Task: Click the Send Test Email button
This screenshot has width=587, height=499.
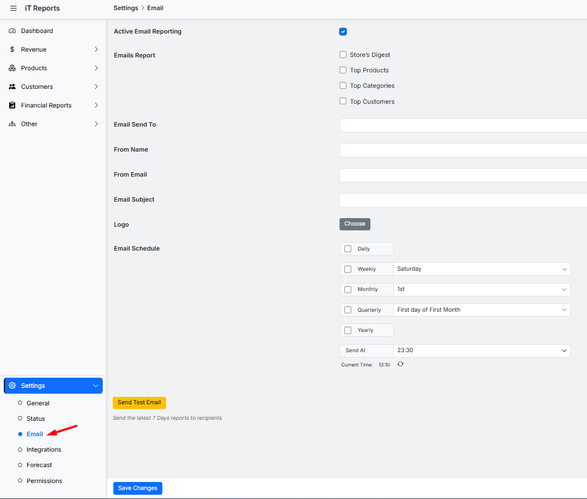Action: click(139, 403)
